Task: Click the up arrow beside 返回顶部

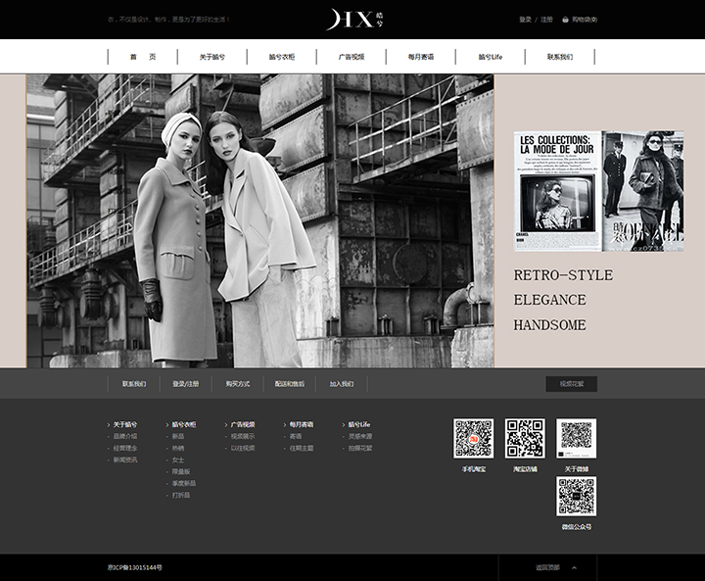Action: click(x=575, y=567)
